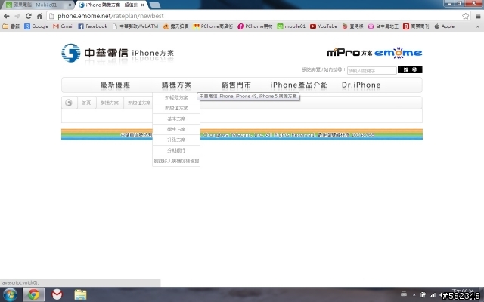Show more bookmarks with the overflow chevron
The width and height of the screenshot is (484, 302).
pyautogui.click(x=478, y=26)
